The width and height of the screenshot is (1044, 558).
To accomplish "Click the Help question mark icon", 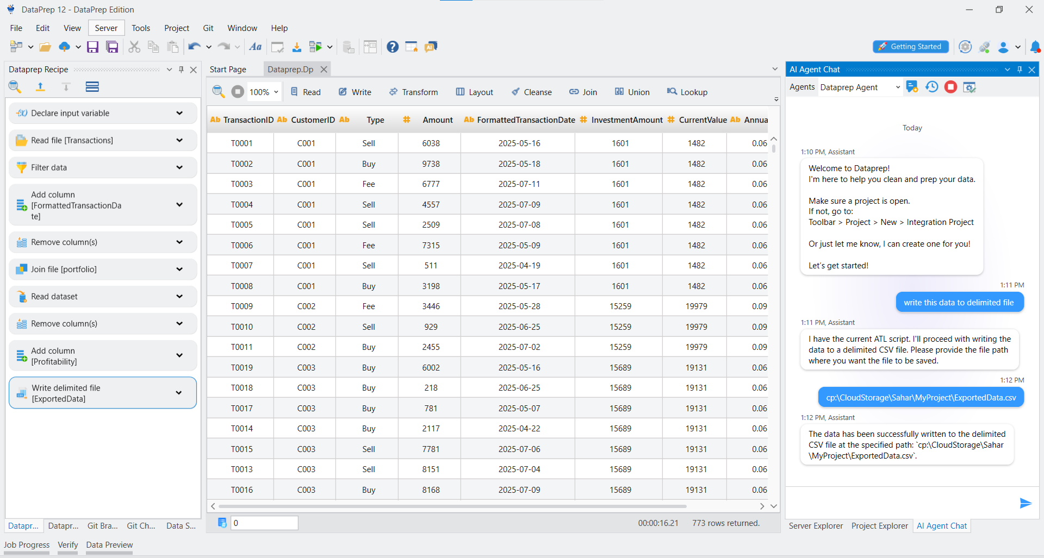I will click(393, 47).
